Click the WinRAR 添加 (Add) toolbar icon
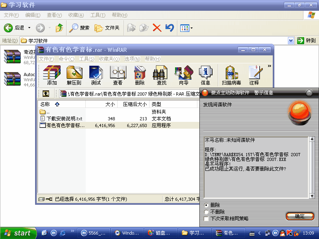 click(52, 75)
